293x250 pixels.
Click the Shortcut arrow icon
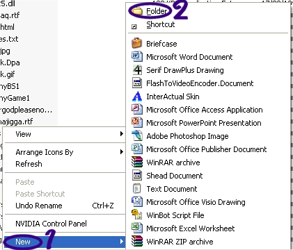[134, 26]
